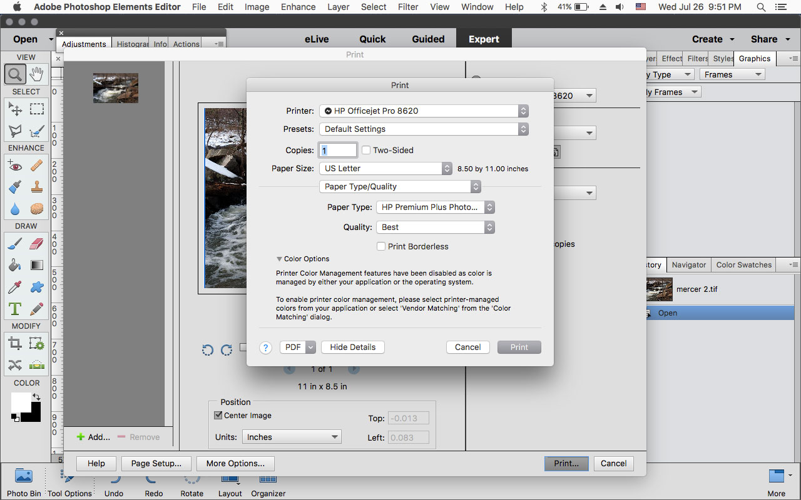801x500 pixels.
Task: Select the Crop tool
Action: (15, 343)
